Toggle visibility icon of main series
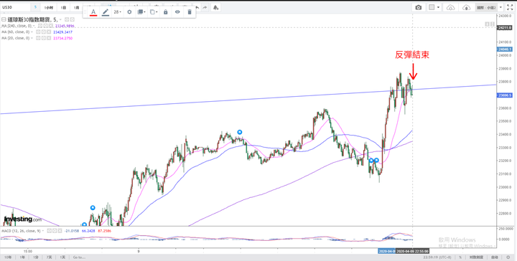 [x=67, y=20]
